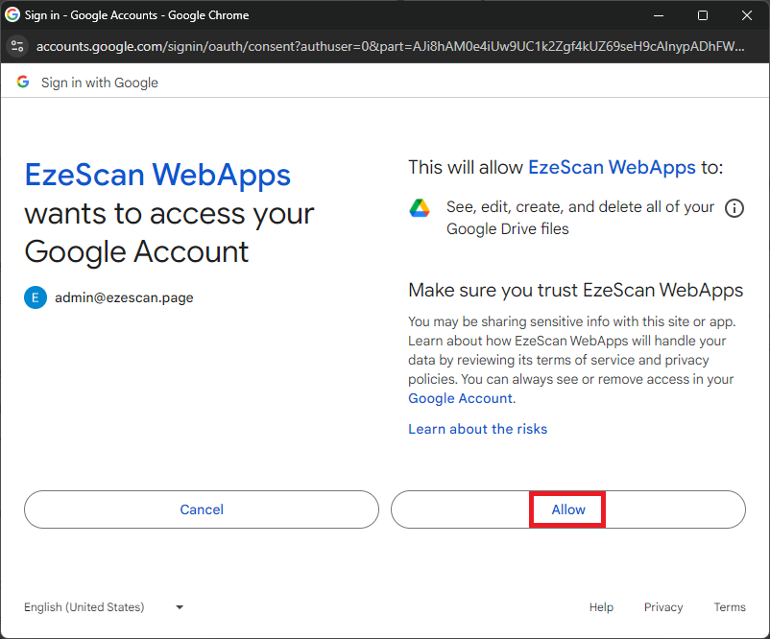Click the blue account avatar with letter E
Viewport: 770px width, 639px height.
point(36,297)
